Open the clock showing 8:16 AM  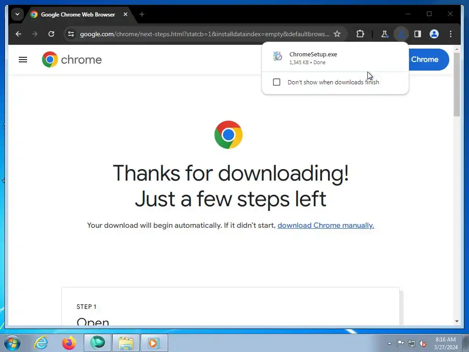446,343
